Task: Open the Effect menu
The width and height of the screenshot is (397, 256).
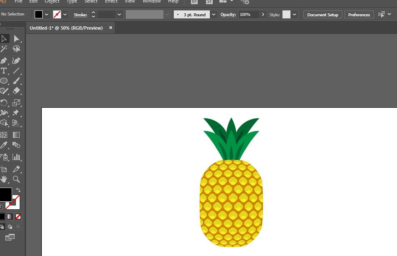Action: coord(111,2)
